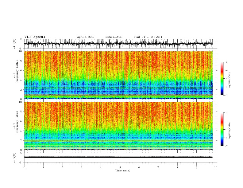Click the "-7" tick on the ch.2 colour bar
Viewport: 243px width, 188px height.
pos(226,146)
